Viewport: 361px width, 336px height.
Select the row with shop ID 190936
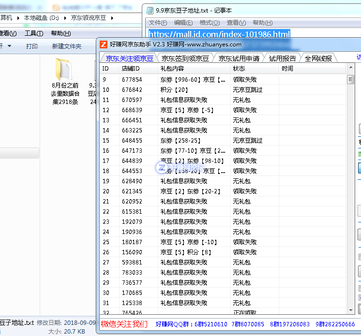(223, 232)
